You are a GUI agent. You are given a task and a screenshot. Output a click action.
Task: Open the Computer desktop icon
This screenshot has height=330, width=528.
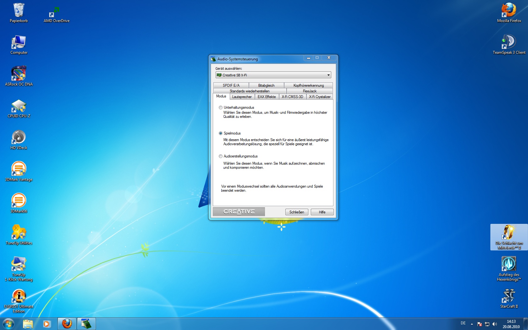coord(19,45)
